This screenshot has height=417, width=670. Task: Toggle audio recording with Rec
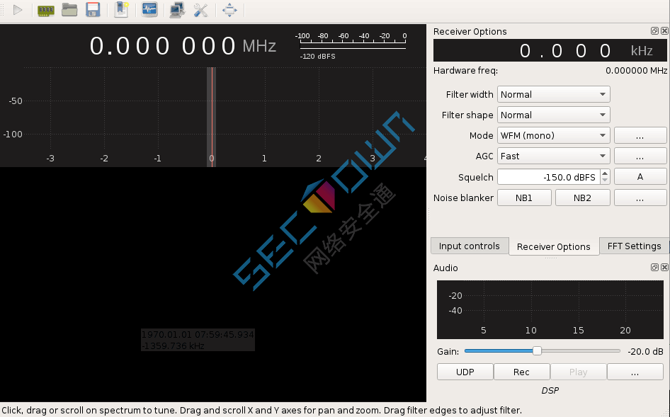coord(521,372)
